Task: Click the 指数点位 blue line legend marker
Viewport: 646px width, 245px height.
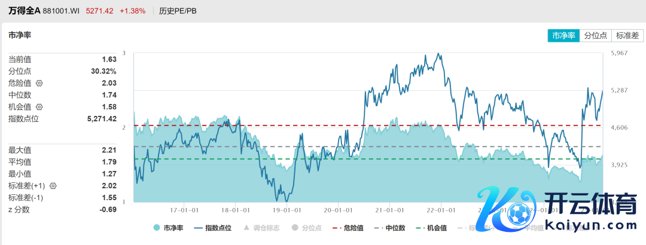Action: coord(197,228)
